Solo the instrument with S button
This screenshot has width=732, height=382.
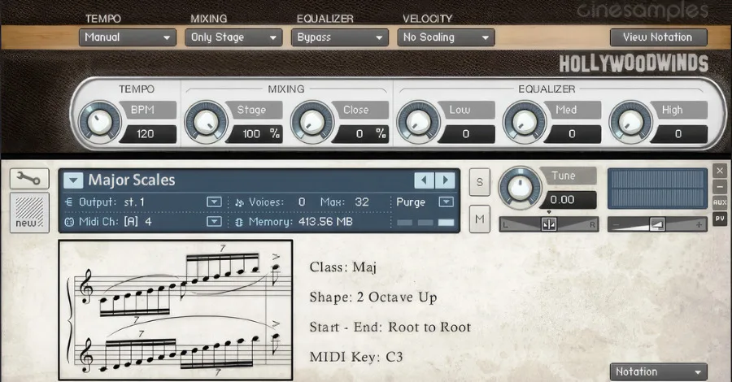pos(479,182)
